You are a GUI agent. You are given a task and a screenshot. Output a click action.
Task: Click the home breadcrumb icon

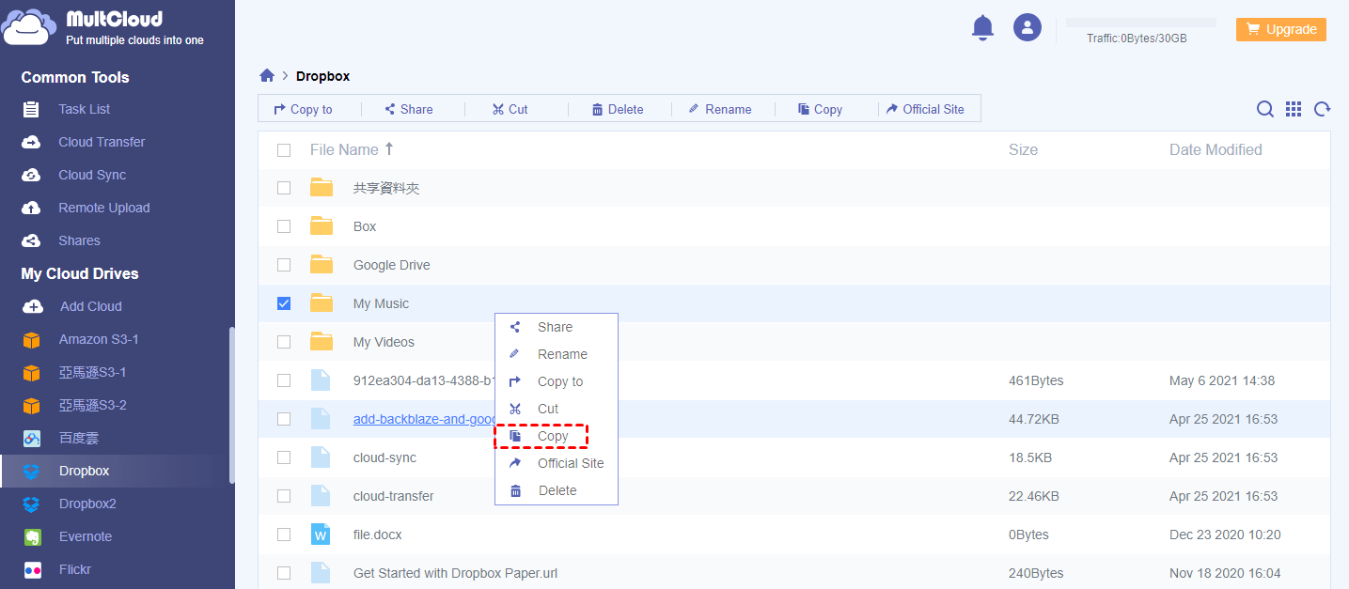point(267,76)
